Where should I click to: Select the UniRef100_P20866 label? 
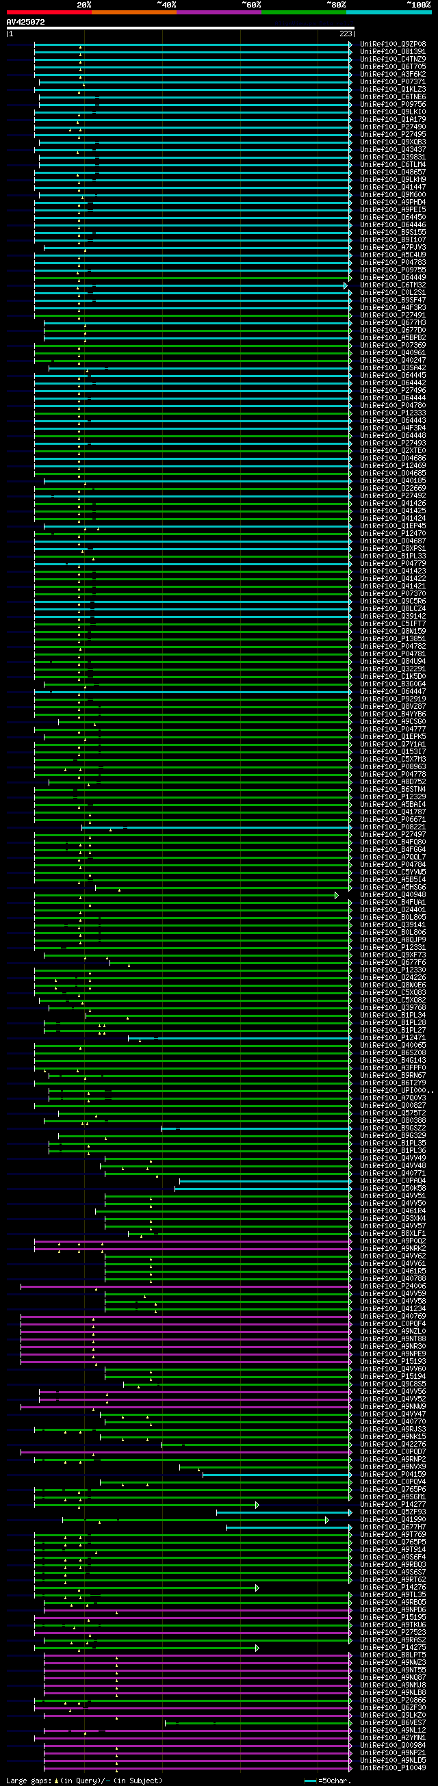[x=393, y=1700]
